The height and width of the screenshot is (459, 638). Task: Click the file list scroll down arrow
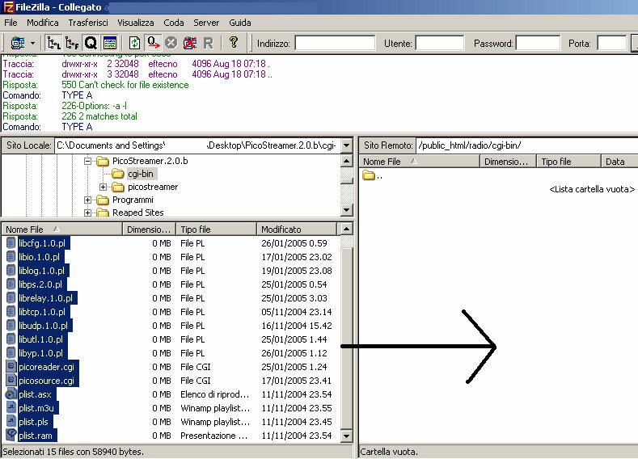click(346, 436)
